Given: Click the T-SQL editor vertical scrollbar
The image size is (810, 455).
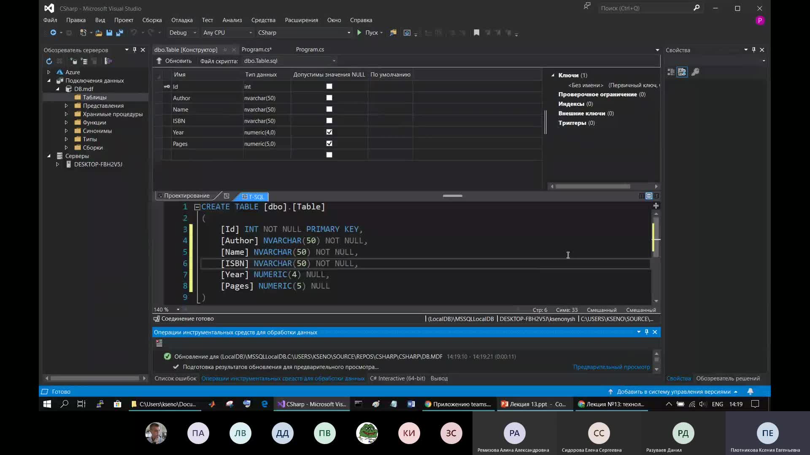Looking at the screenshot, I should coord(656,238).
